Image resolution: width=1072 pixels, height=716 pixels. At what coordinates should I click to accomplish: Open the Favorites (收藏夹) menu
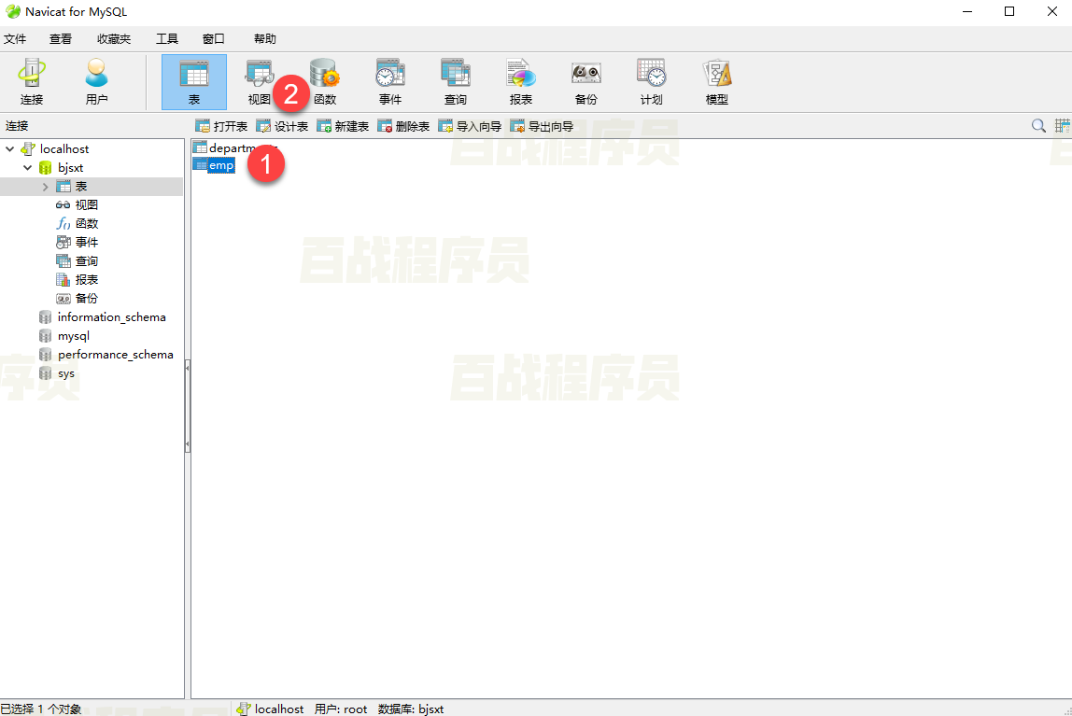[x=114, y=39]
